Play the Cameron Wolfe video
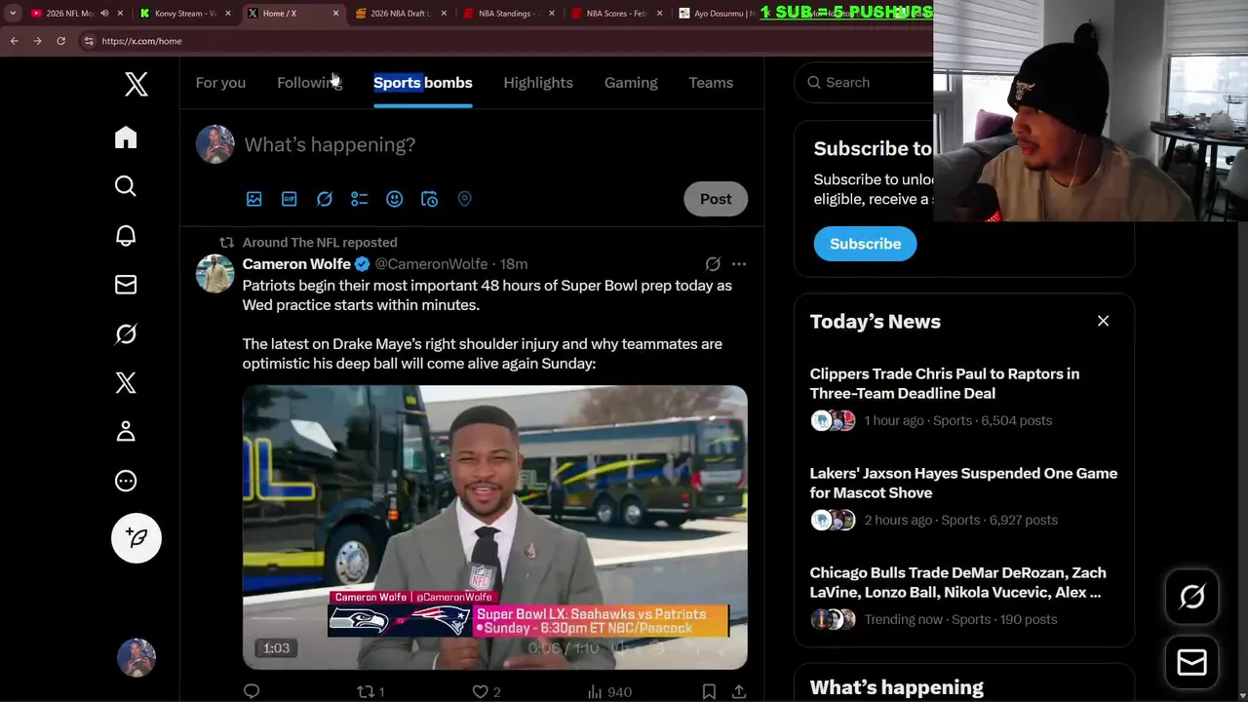The image size is (1248, 702). click(495, 527)
